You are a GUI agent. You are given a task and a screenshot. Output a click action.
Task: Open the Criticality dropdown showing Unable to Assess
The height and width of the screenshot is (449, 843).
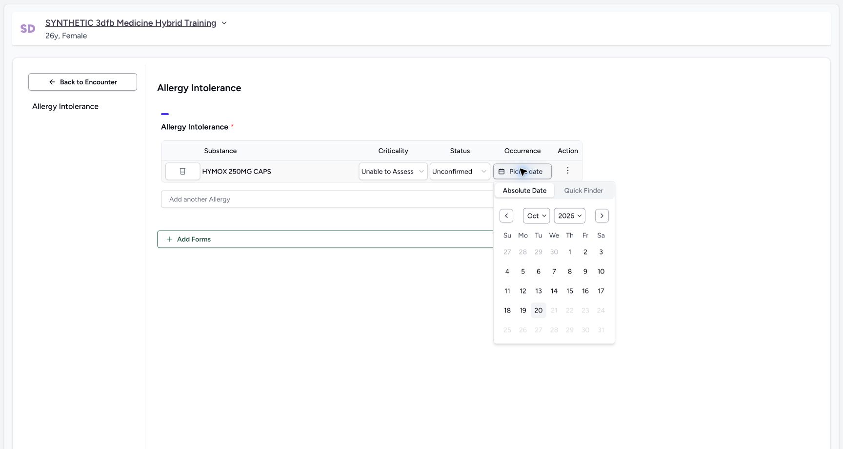coord(393,172)
